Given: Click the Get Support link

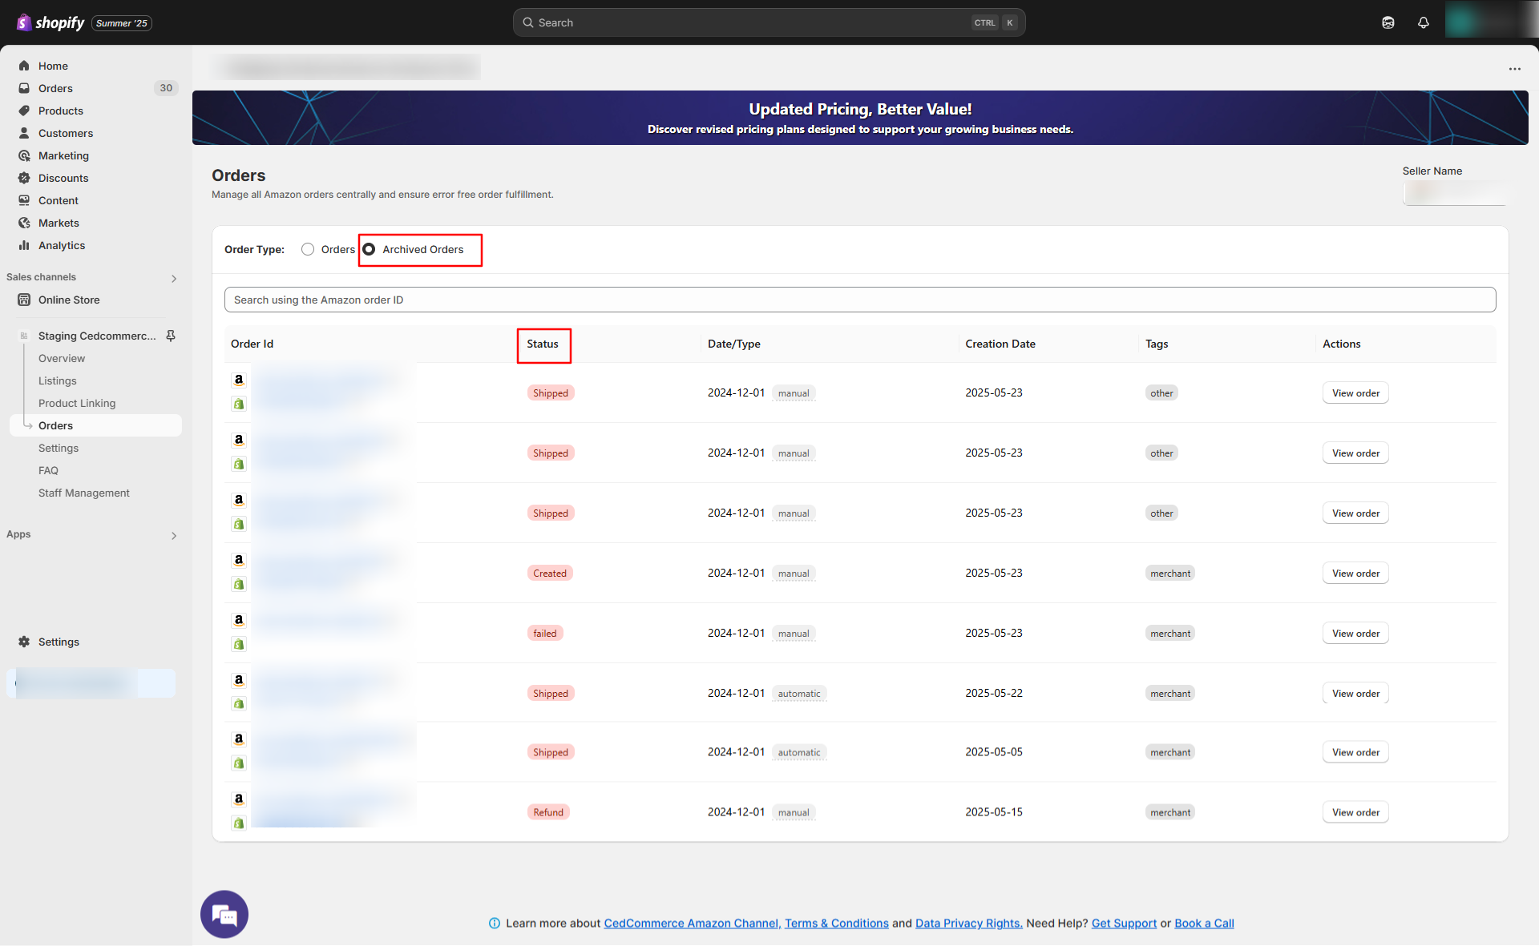Looking at the screenshot, I should [1124, 923].
